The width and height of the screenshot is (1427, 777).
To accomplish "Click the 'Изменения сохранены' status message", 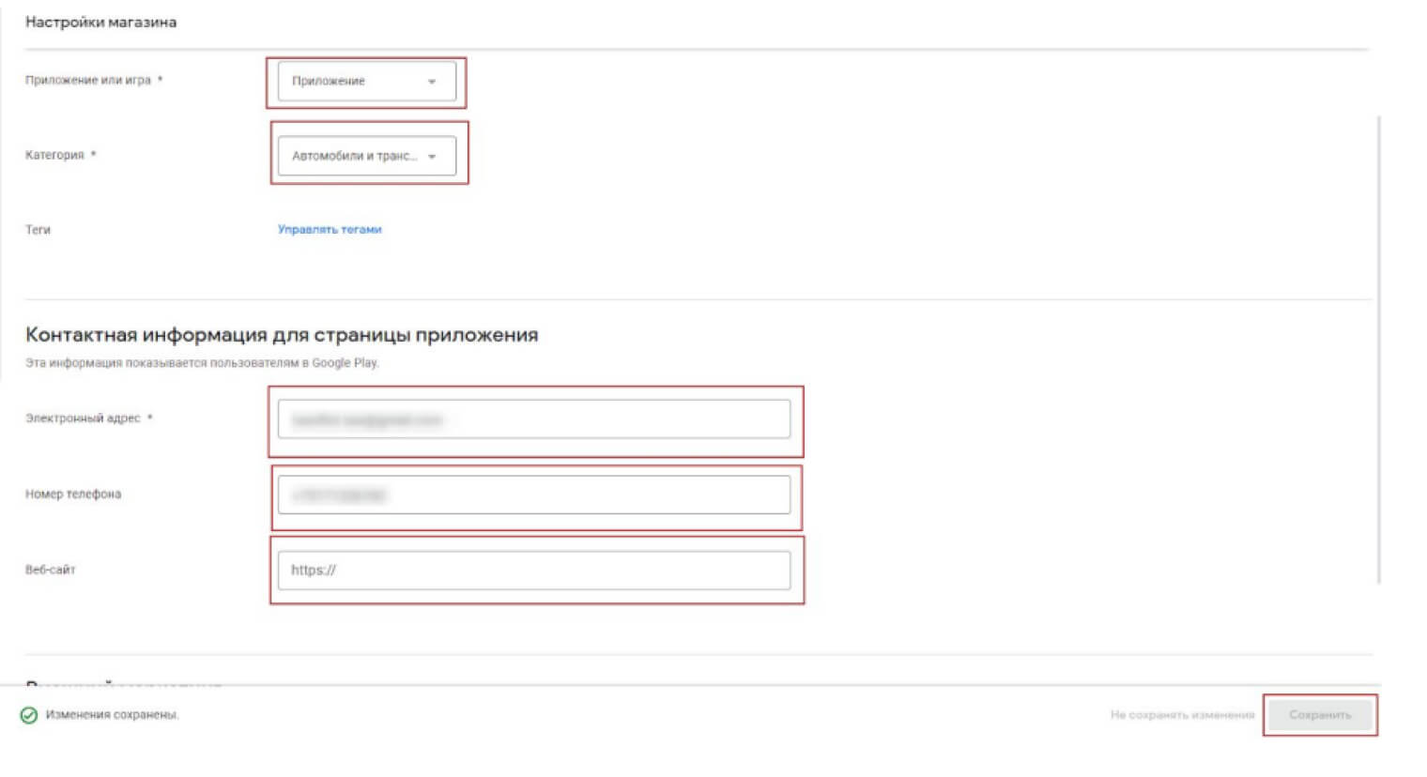I will [x=112, y=715].
